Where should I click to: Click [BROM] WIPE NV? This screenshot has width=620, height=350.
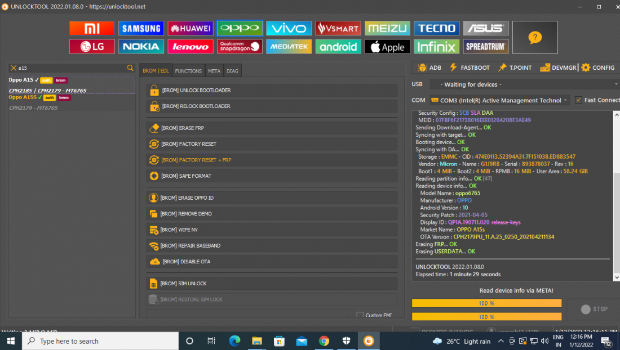pyautogui.click(x=272, y=230)
